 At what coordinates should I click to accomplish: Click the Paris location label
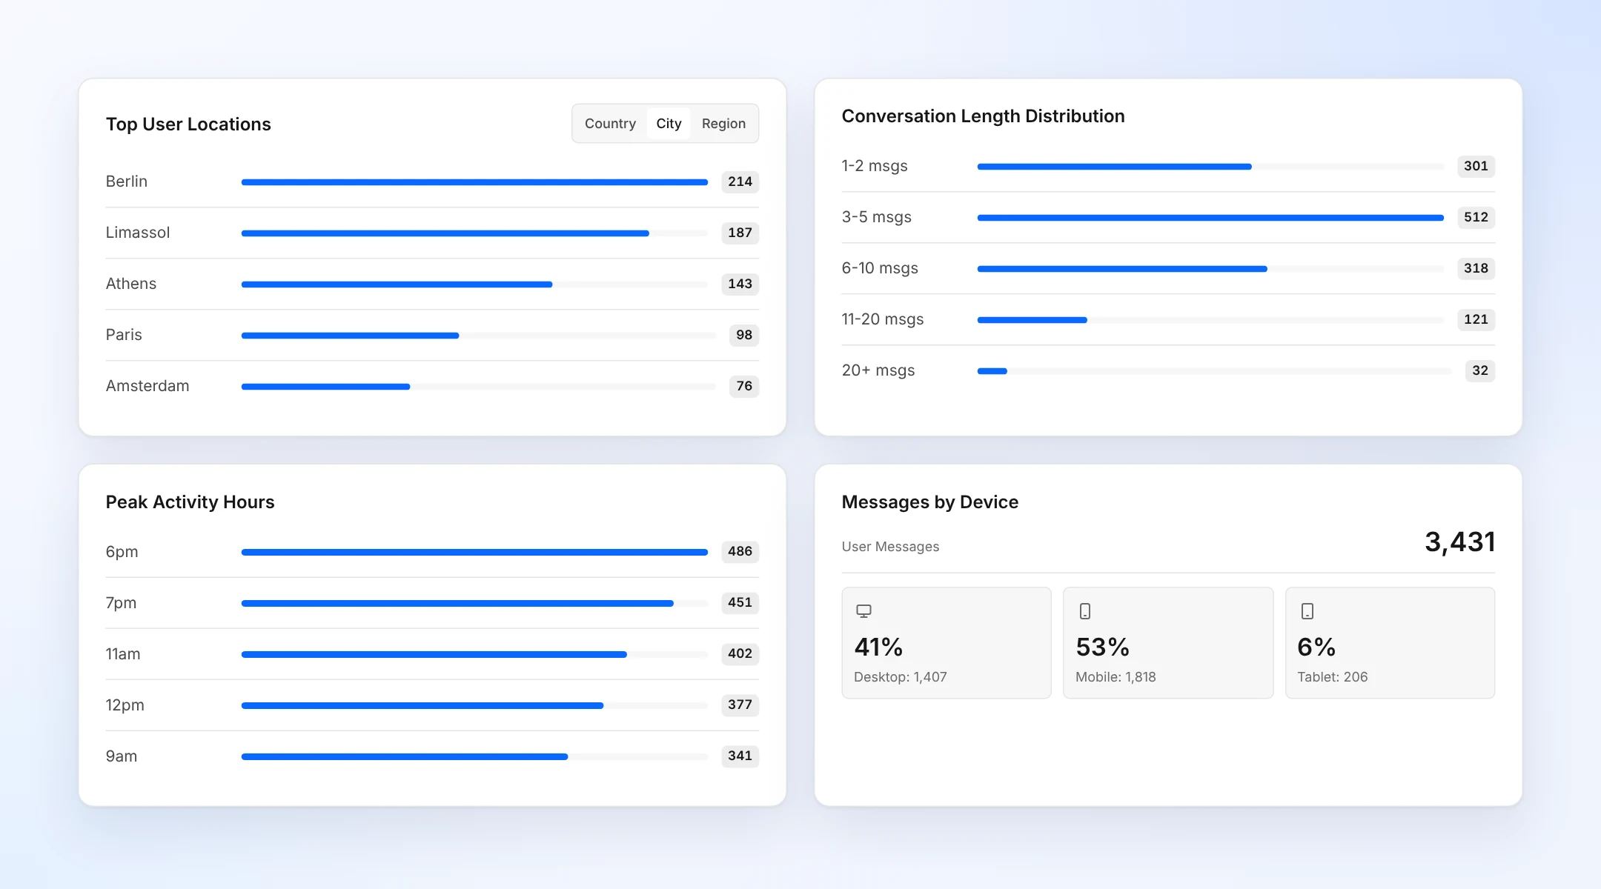tap(124, 335)
